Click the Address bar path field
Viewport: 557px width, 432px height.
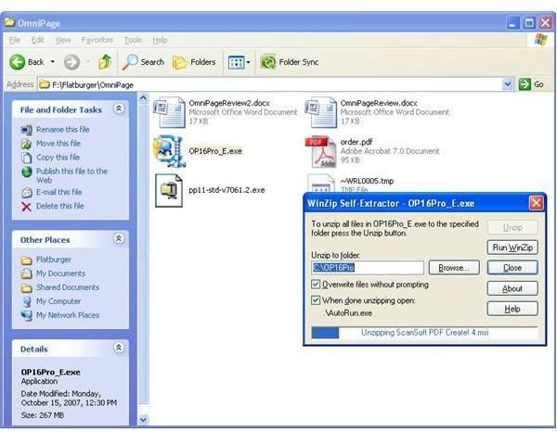tap(276, 84)
